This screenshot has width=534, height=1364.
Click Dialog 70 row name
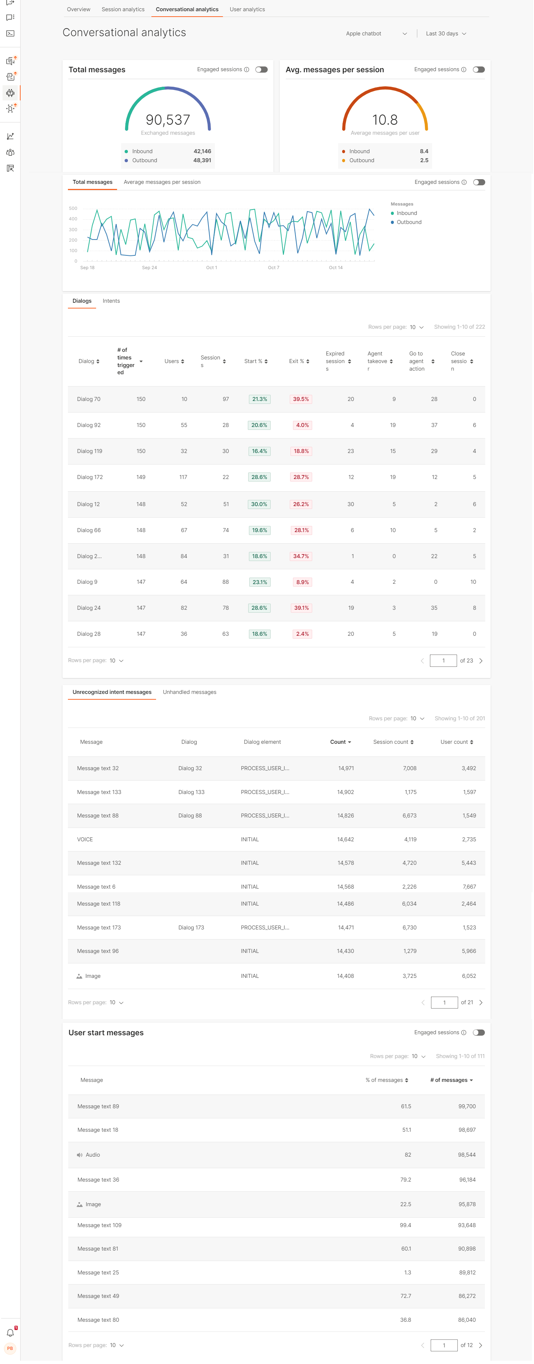[89, 400]
